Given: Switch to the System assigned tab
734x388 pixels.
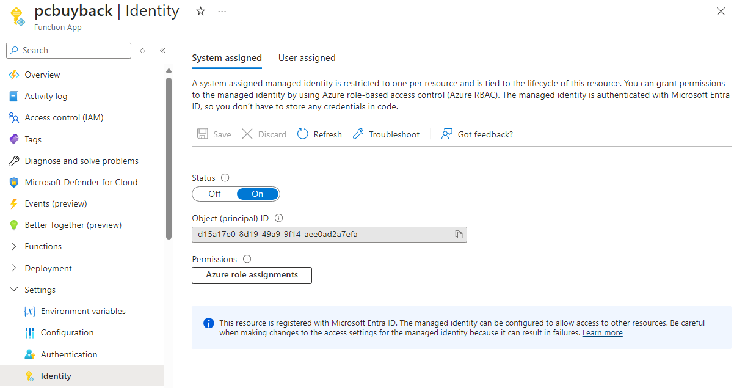Looking at the screenshot, I should coord(227,58).
